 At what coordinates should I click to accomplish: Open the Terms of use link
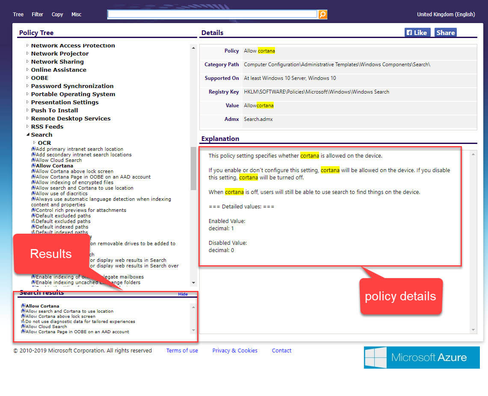pos(182,350)
